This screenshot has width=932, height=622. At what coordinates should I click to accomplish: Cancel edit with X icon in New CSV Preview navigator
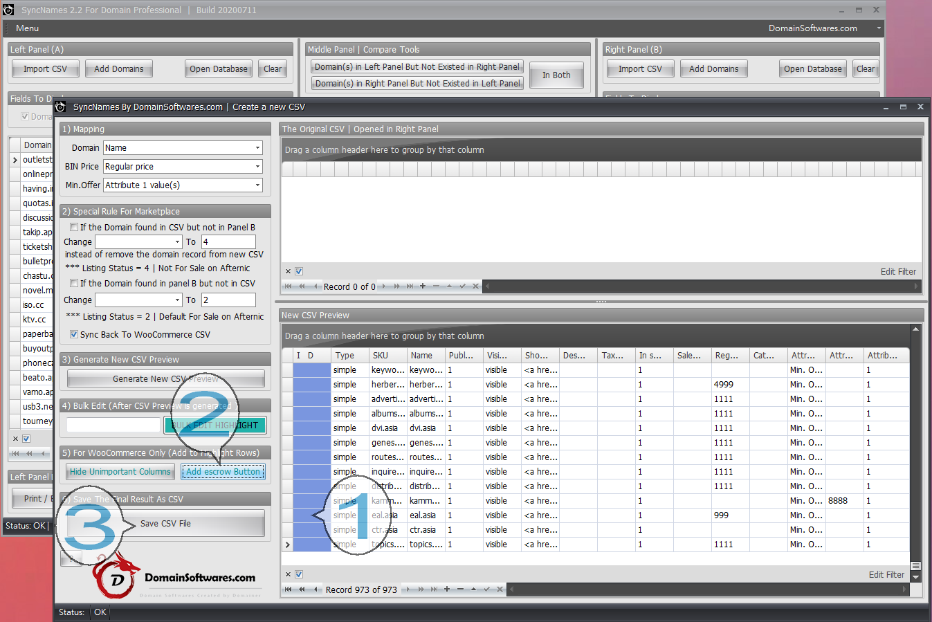coord(500,589)
